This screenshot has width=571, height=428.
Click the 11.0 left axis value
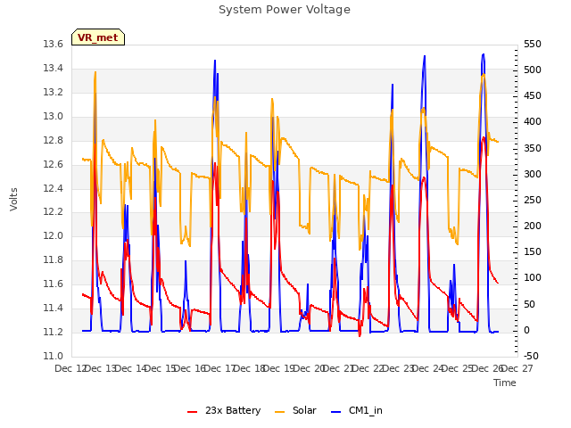click(x=54, y=356)
